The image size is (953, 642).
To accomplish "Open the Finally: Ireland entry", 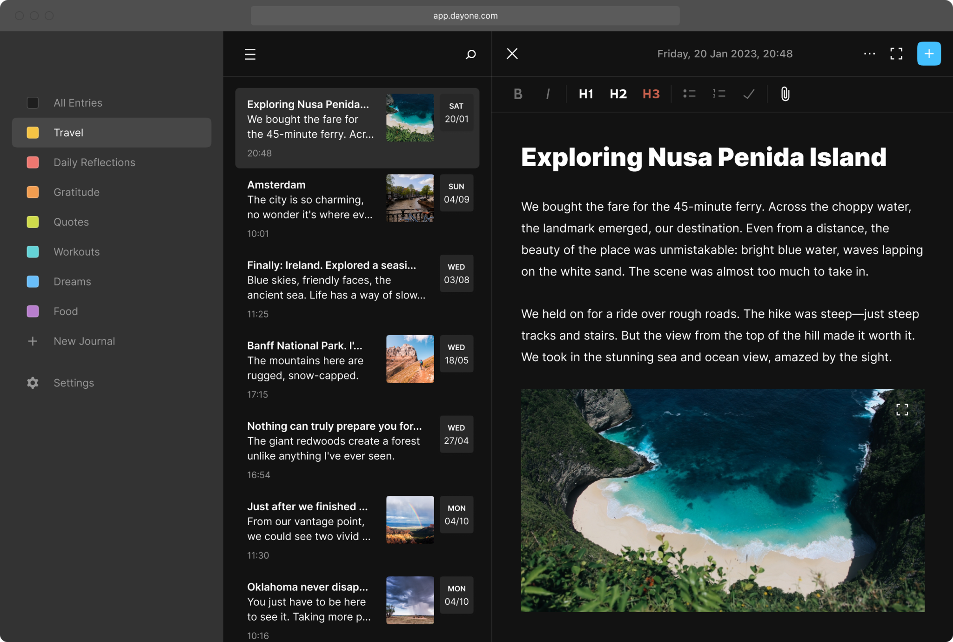I will pos(357,289).
